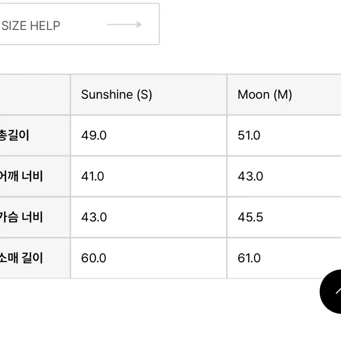Select the 61.0 sleeve length cell
341x341 pixels.
pos(284,258)
